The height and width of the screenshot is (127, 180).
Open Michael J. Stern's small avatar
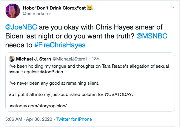tap(12, 59)
